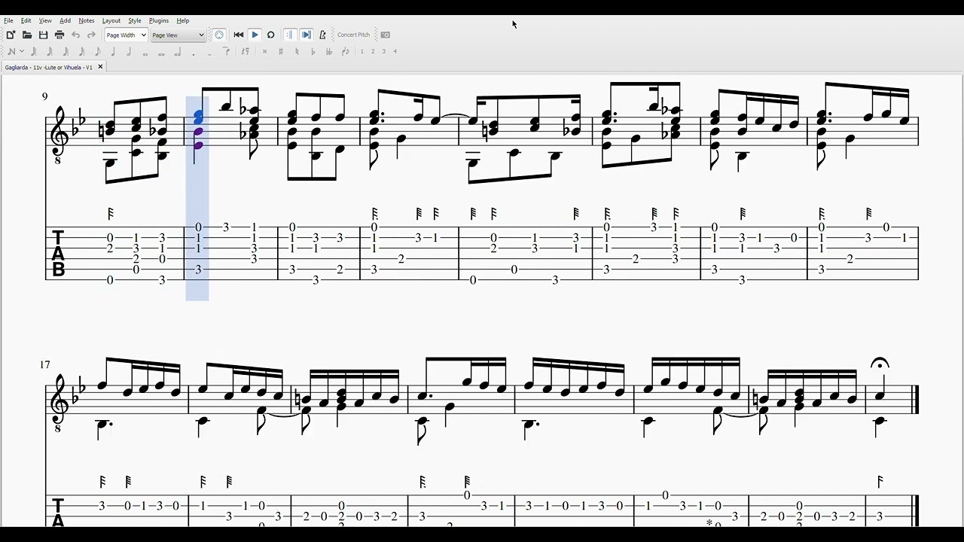The image size is (964, 542).
Task: Open a score file via the folder icon
Action: (x=27, y=35)
